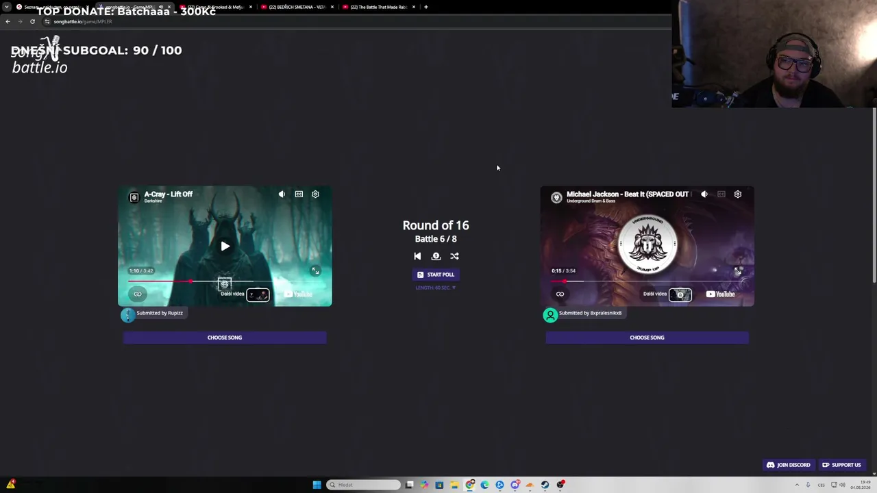Choose the Michael Jackson - Beat It song
Viewport: 877px width, 493px height.
(x=647, y=338)
